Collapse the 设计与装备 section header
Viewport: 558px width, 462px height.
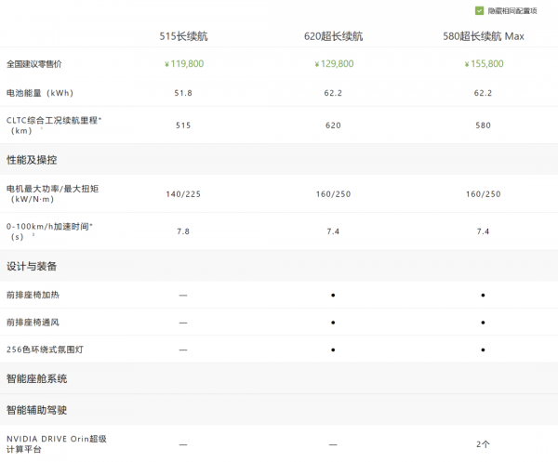tap(32, 267)
